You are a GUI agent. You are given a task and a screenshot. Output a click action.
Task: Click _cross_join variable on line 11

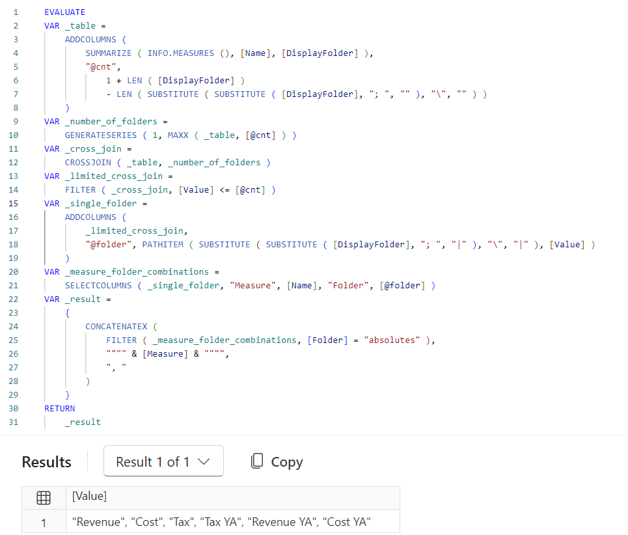point(93,149)
